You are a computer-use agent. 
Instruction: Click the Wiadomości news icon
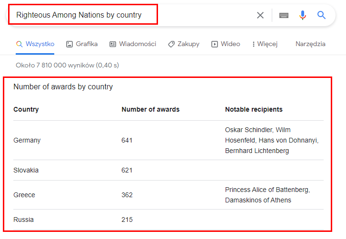coord(113,44)
